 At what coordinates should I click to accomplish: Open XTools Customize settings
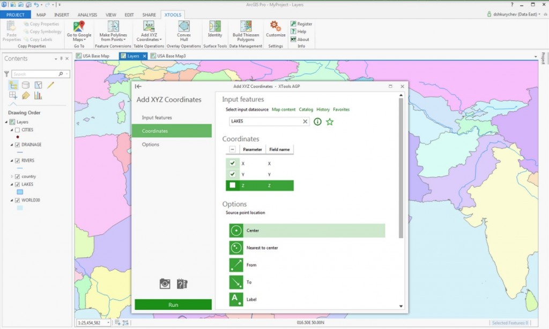pos(276,29)
